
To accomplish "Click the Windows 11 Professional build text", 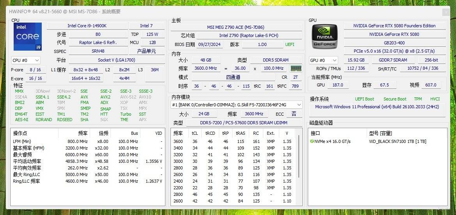I will pyautogui.click(x=377, y=107).
